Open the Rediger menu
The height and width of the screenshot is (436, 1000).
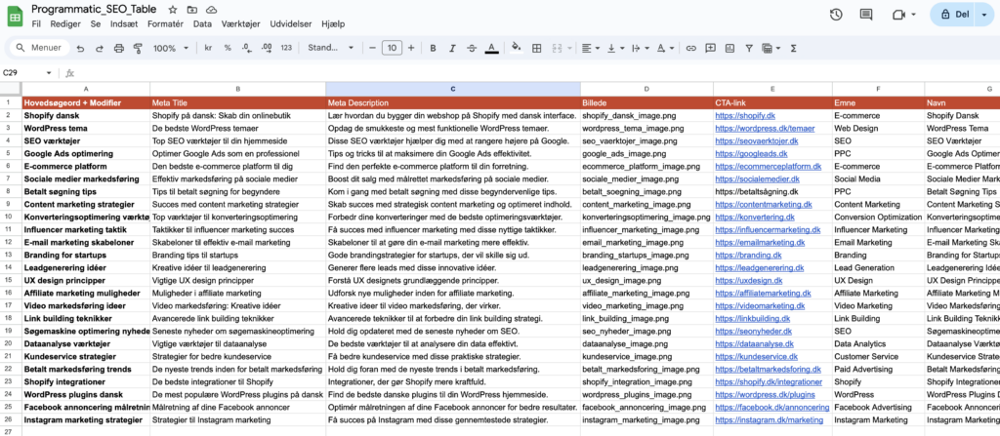[x=65, y=24]
